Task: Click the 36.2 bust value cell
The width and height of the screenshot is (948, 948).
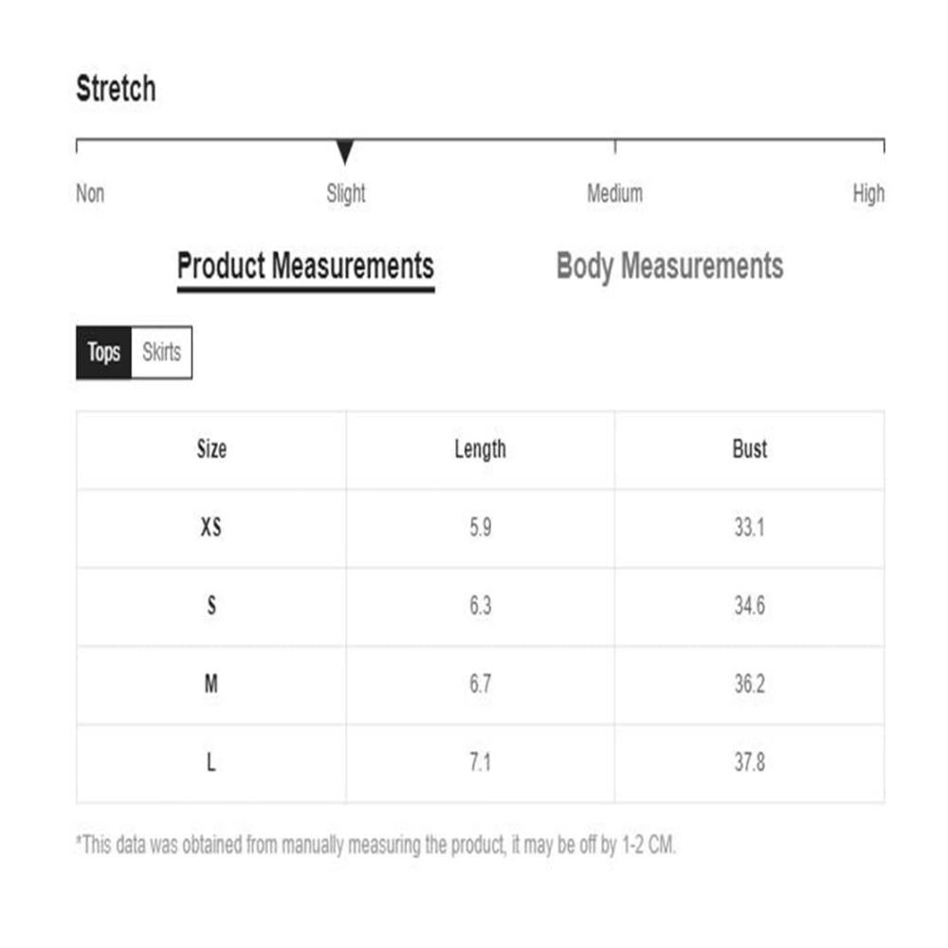Action: pyautogui.click(x=750, y=684)
